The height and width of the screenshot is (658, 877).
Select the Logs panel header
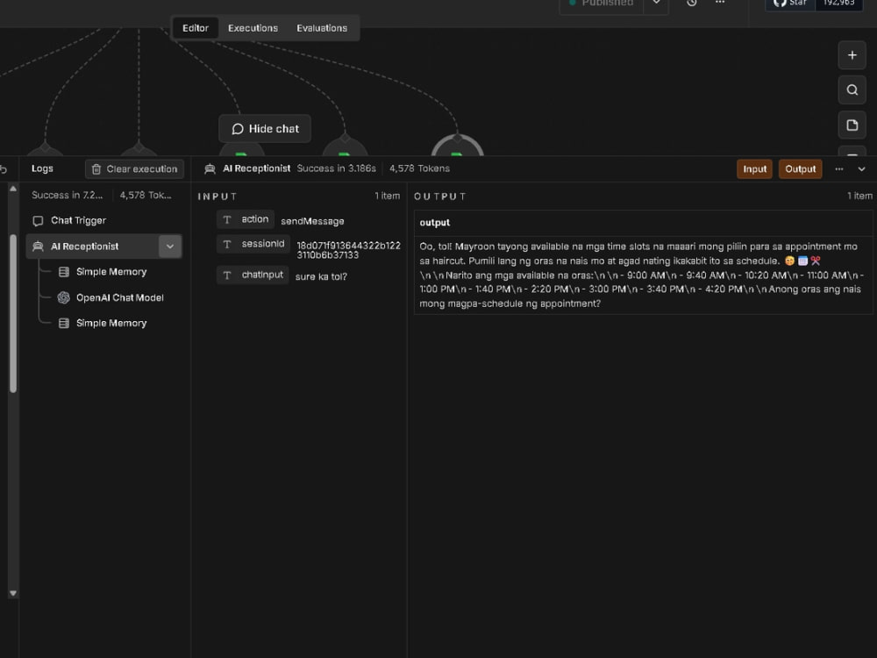(x=42, y=168)
